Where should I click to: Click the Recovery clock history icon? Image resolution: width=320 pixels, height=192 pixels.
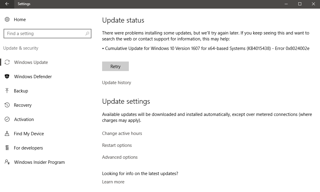coord(7,105)
